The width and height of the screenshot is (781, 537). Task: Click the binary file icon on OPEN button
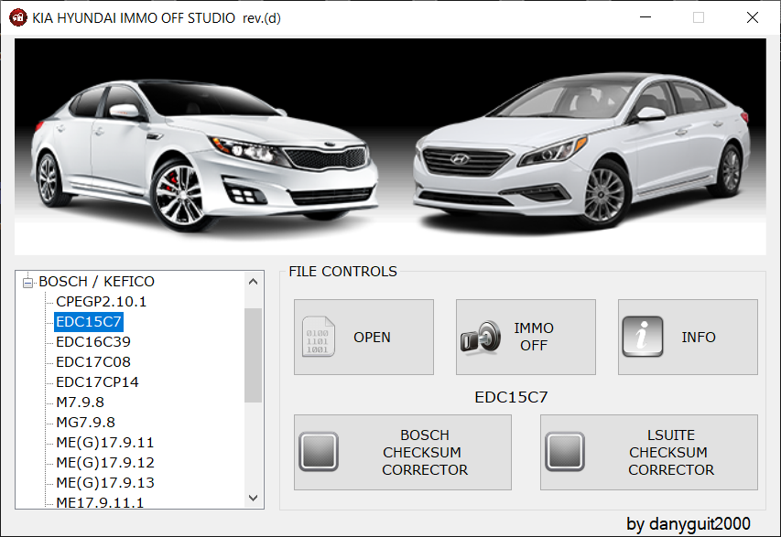pyautogui.click(x=319, y=337)
